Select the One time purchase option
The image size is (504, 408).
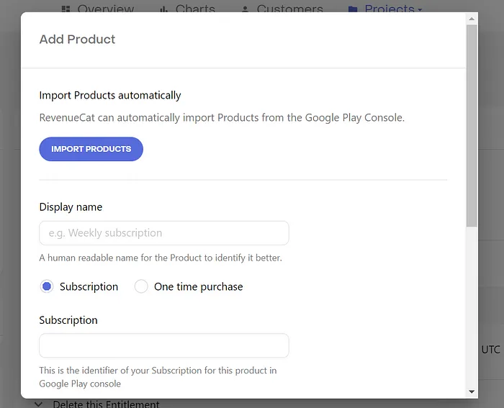tap(141, 286)
